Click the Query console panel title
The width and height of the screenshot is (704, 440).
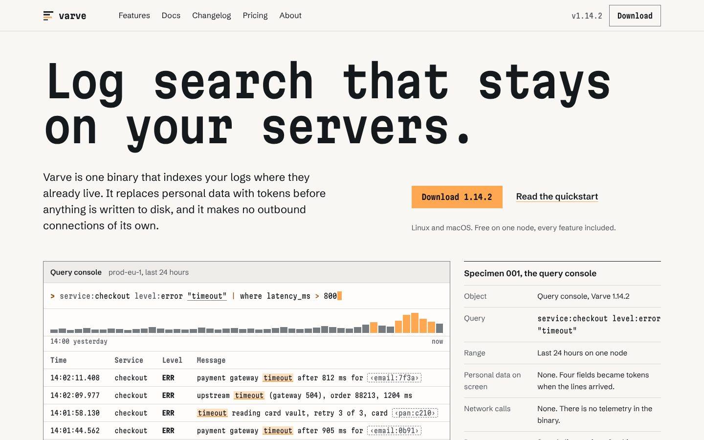[76, 272]
